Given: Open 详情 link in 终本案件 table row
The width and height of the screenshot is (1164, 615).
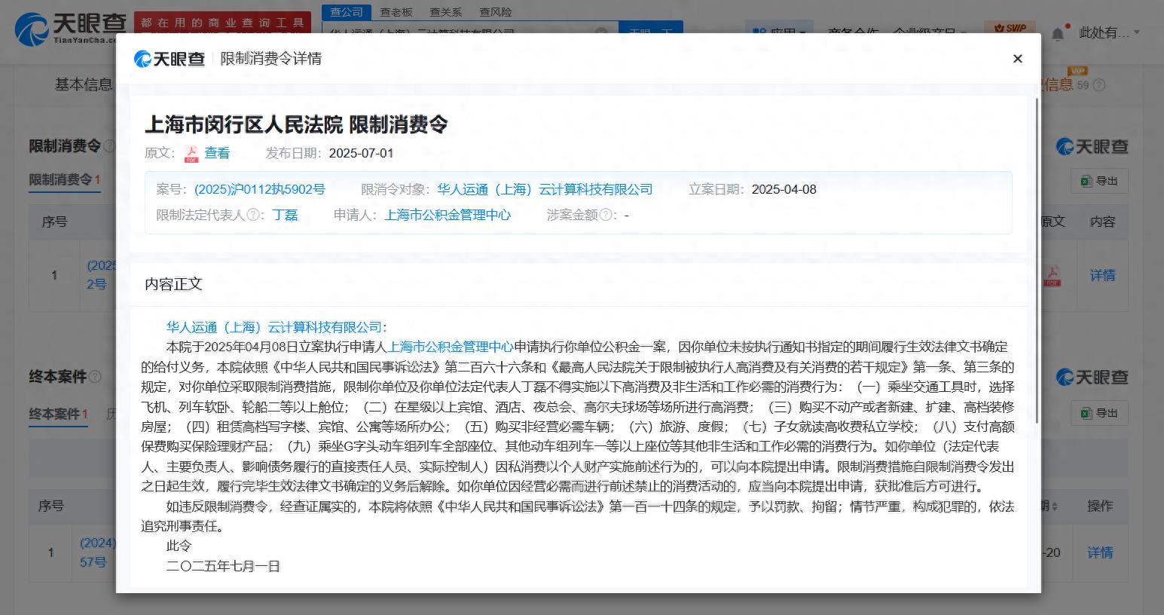Looking at the screenshot, I should pyautogui.click(x=1100, y=553).
